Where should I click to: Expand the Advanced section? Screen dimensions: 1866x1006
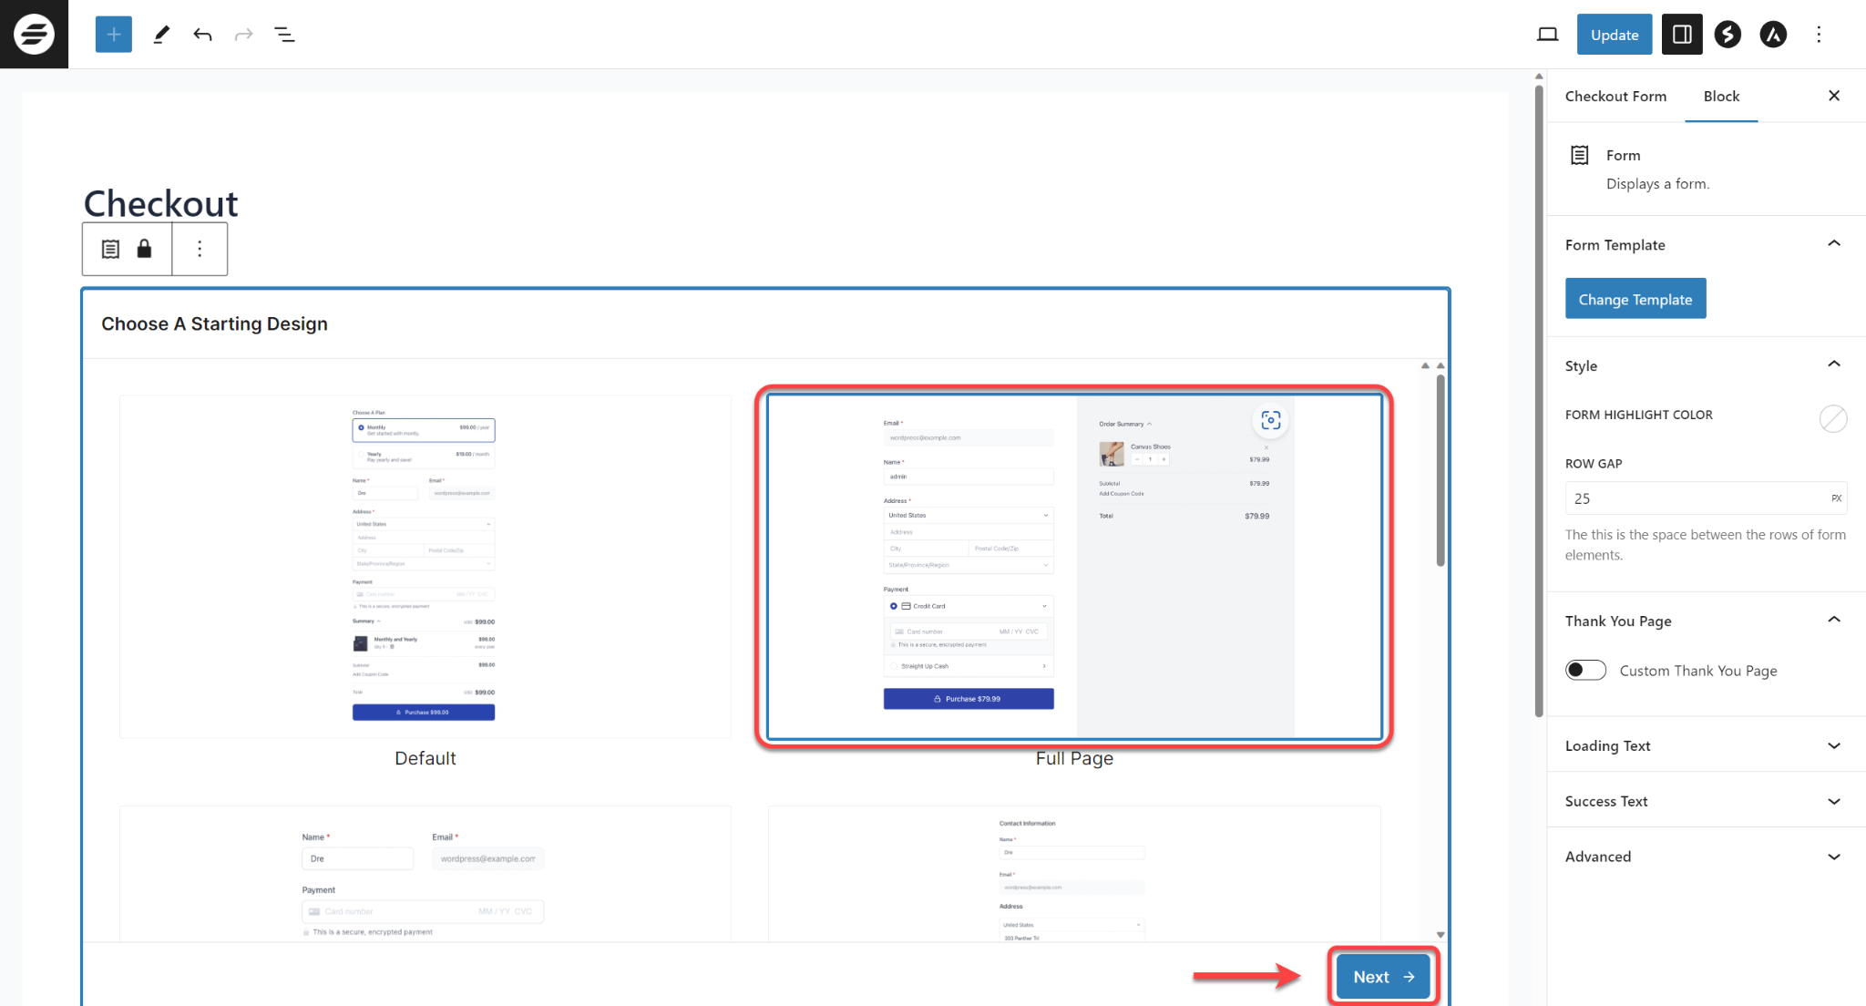1833,857
